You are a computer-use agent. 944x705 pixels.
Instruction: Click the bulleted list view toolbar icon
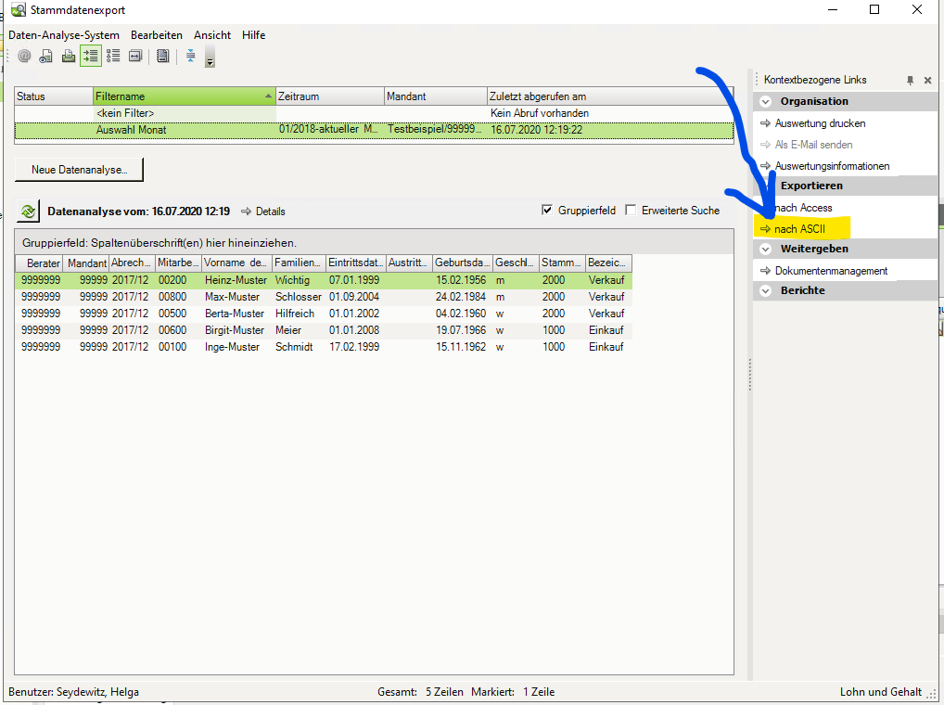pyautogui.click(x=113, y=56)
